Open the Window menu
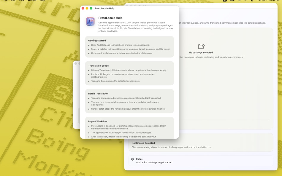 pos(31,1)
